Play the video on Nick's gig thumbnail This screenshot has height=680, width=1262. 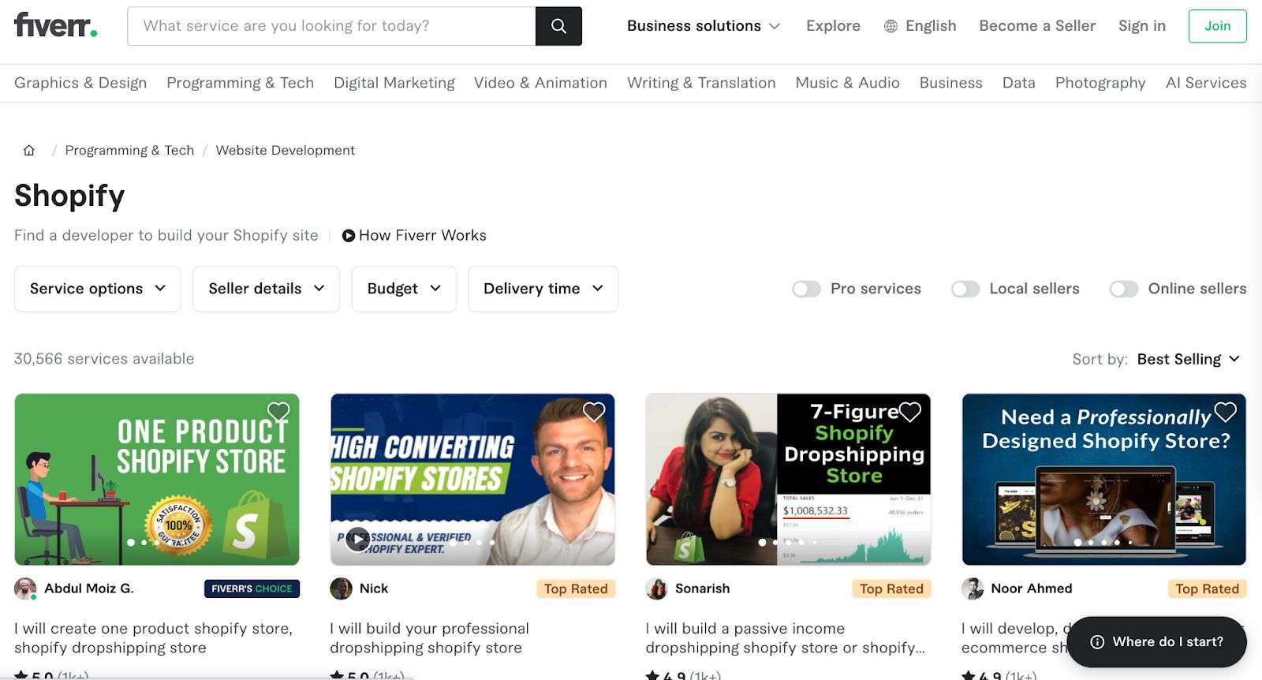[x=357, y=540]
